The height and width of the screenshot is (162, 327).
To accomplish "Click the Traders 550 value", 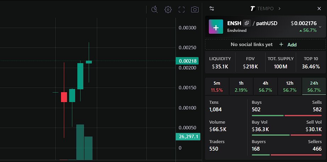I will (214, 149).
